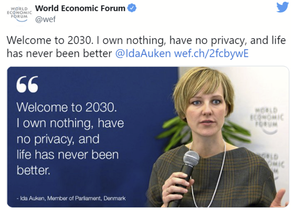Follow the wef.ch/2fcbywE link
Viewport: 291px width, 210px height.
(211, 53)
